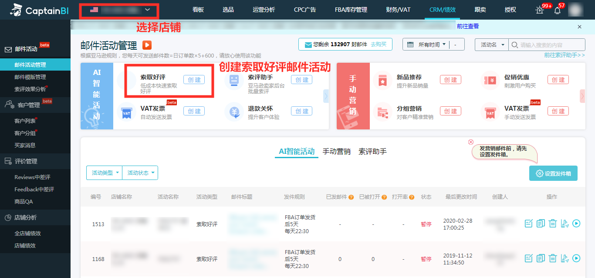595x278 pixels.
Task: Click the 退款关怀 yen card icon
Action: point(234,112)
